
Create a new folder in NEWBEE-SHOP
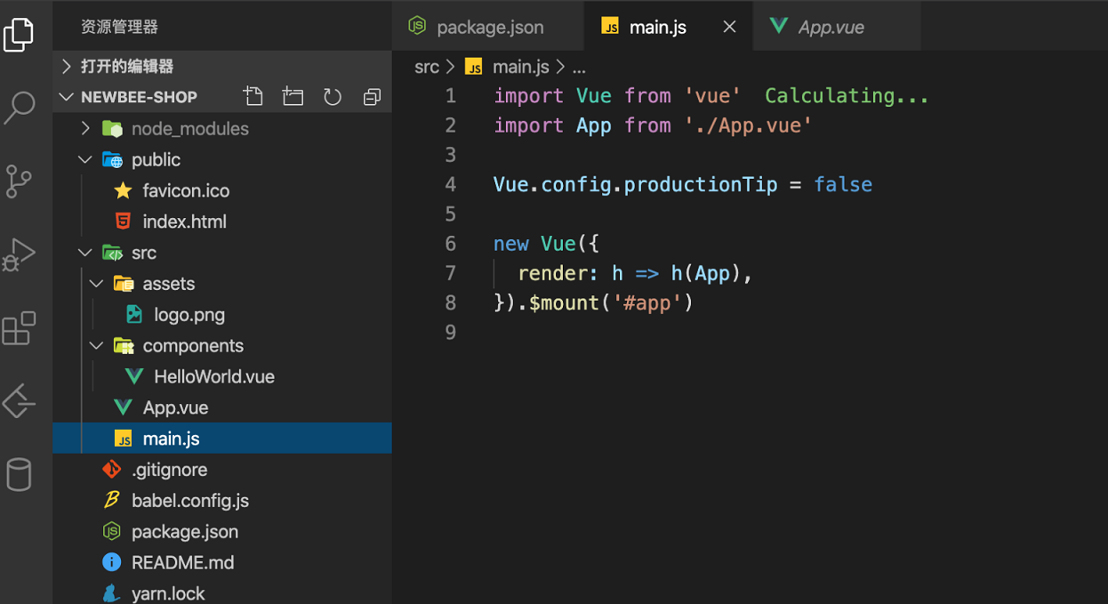coord(293,96)
